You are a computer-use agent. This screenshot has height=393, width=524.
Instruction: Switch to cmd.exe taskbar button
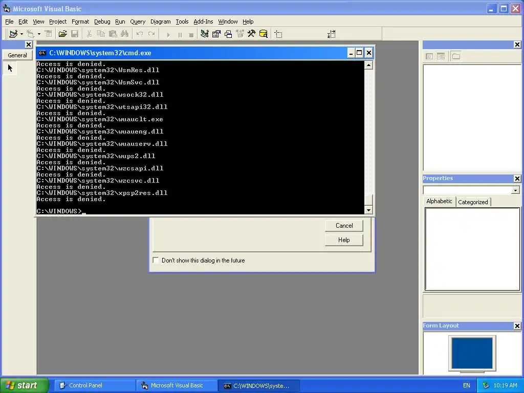click(259, 385)
